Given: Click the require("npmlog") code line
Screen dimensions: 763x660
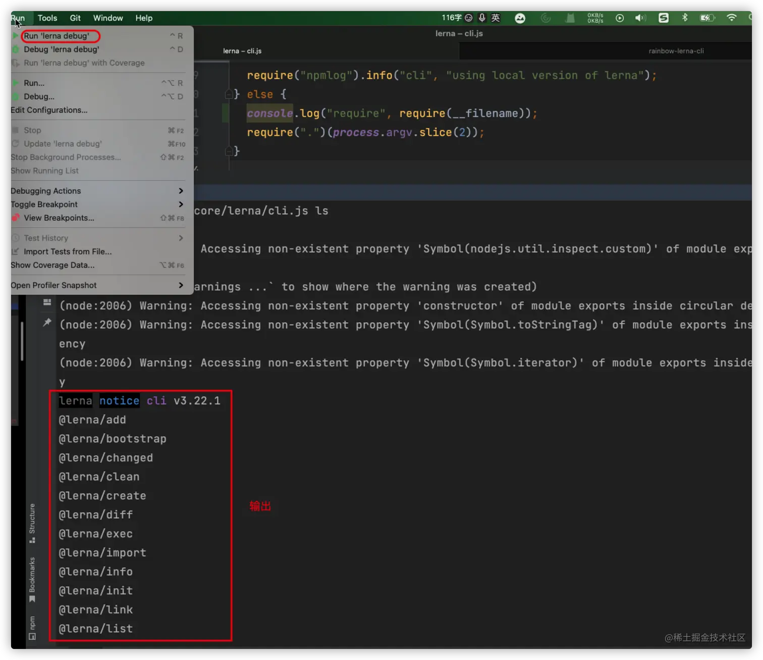Looking at the screenshot, I should (452, 76).
